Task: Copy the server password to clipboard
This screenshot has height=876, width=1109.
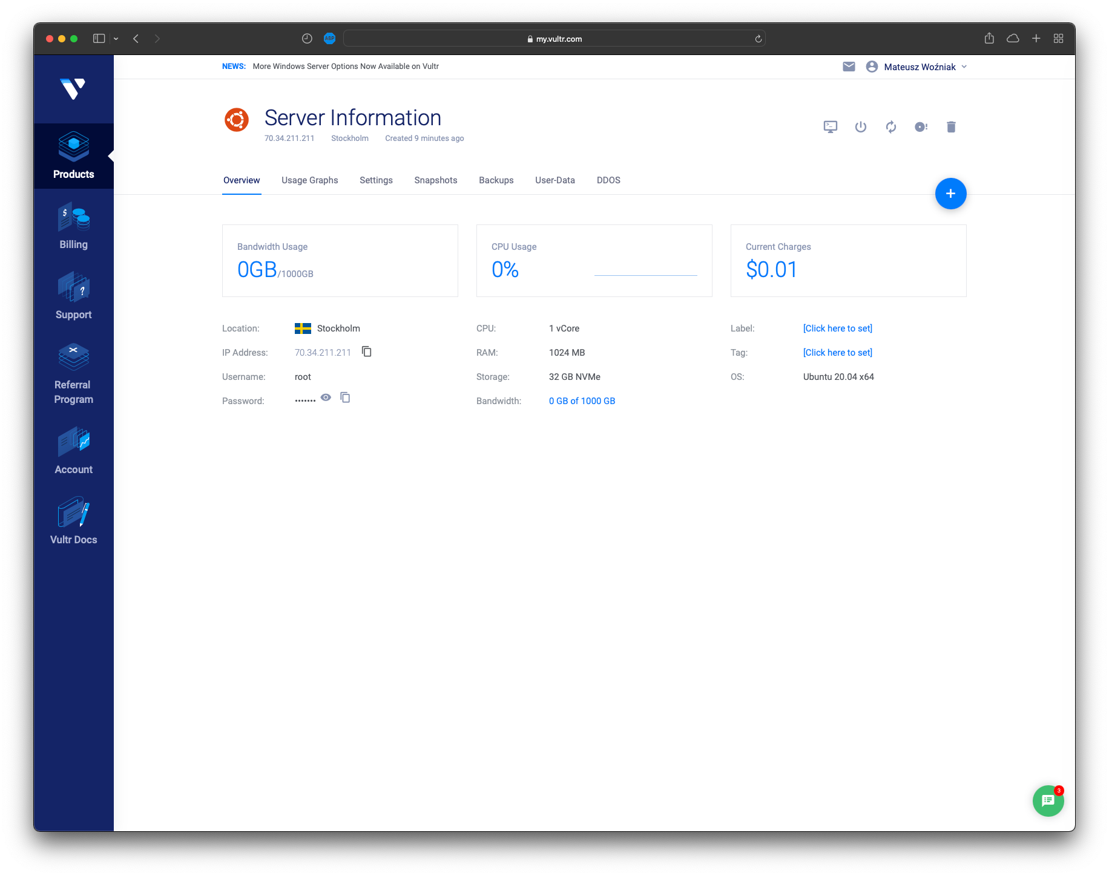Action: [x=345, y=397]
